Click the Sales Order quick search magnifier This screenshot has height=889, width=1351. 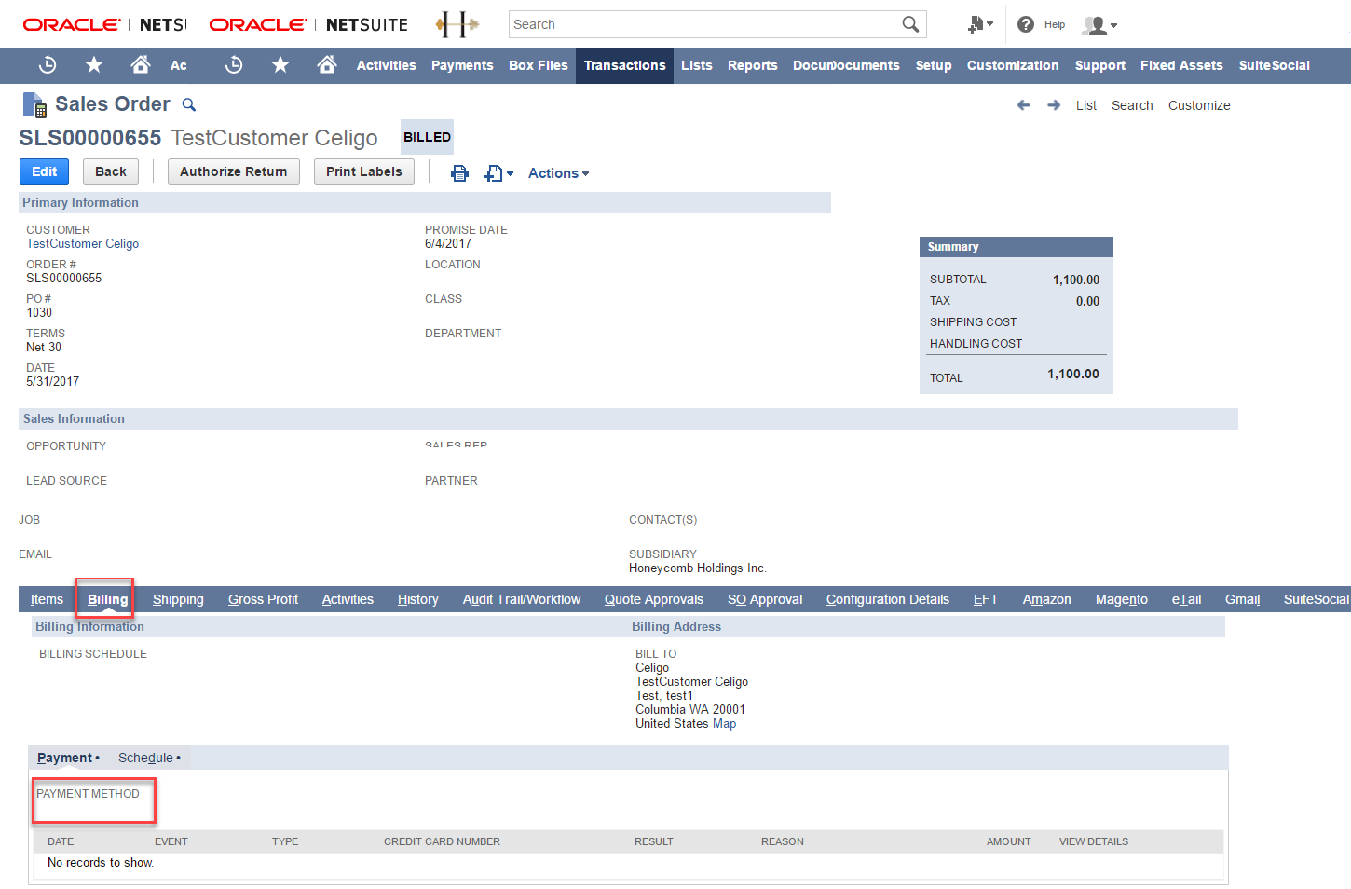(x=188, y=104)
